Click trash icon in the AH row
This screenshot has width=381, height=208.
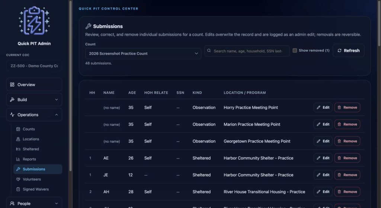point(339,192)
